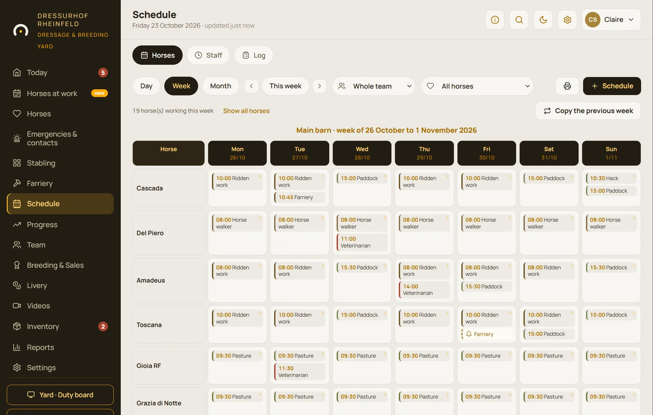Screen dimensions: 653x415
Task: Select the Horses tab
Action: coord(157,55)
